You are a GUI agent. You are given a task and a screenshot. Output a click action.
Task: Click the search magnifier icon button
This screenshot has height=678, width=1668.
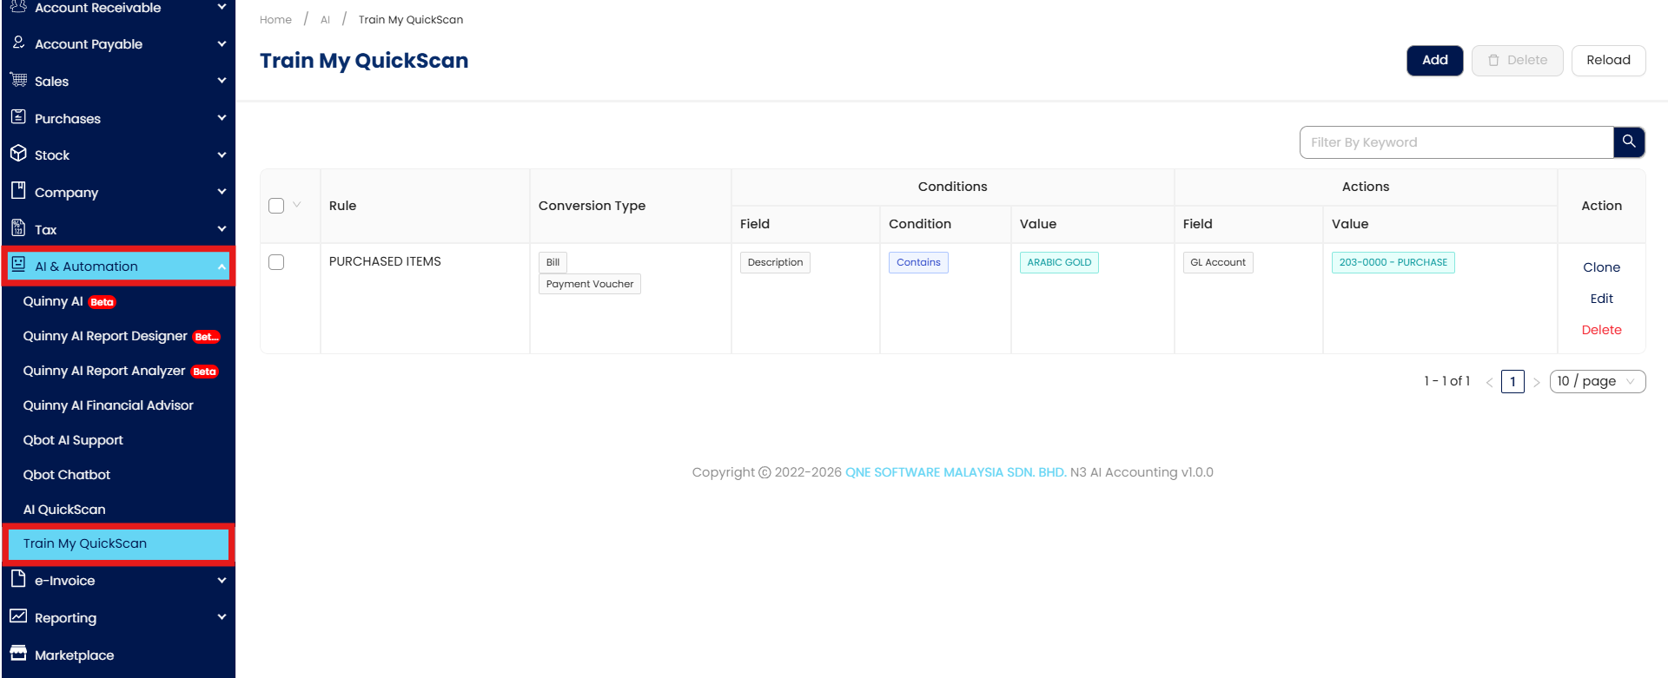click(1629, 142)
